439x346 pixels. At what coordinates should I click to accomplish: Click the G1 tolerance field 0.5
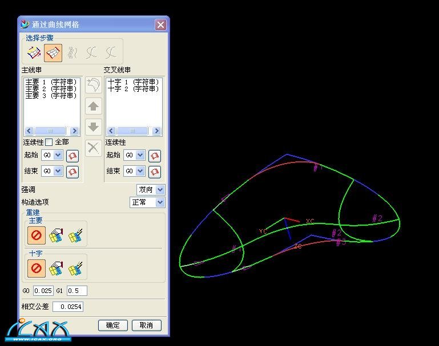click(x=76, y=291)
